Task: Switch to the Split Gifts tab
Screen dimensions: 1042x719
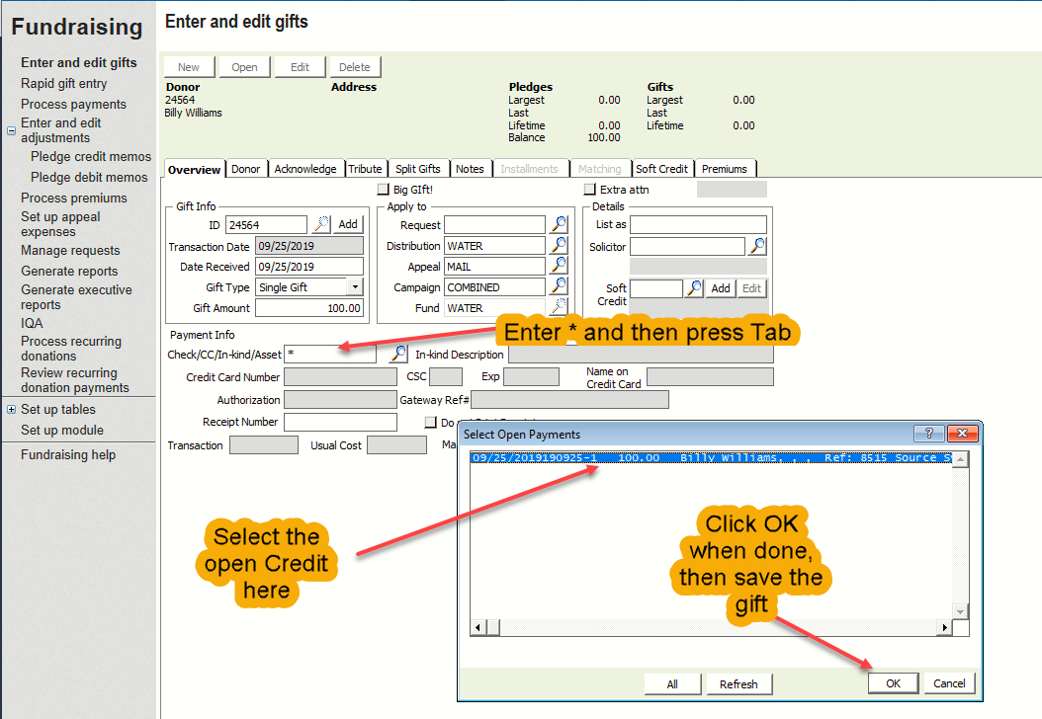Action: 418,169
